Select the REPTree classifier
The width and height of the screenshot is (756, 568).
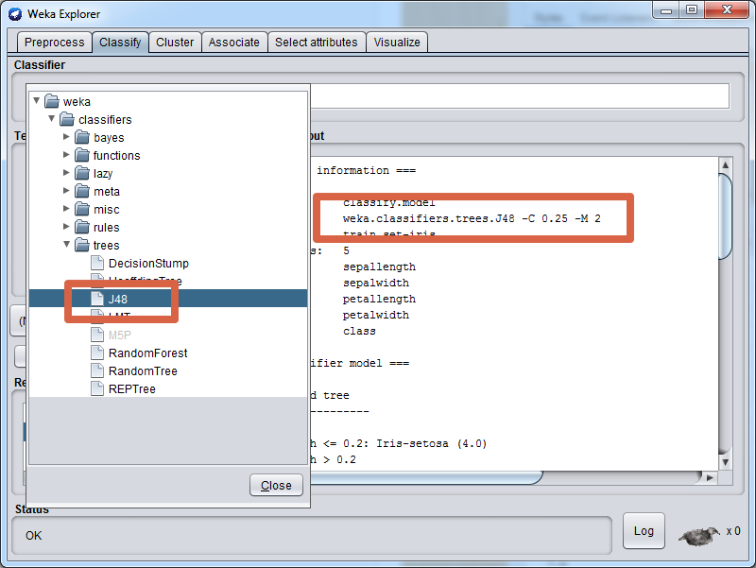point(132,389)
